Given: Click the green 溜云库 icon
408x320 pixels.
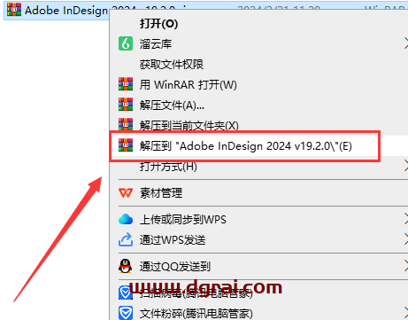Looking at the screenshot, I should click(126, 43).
